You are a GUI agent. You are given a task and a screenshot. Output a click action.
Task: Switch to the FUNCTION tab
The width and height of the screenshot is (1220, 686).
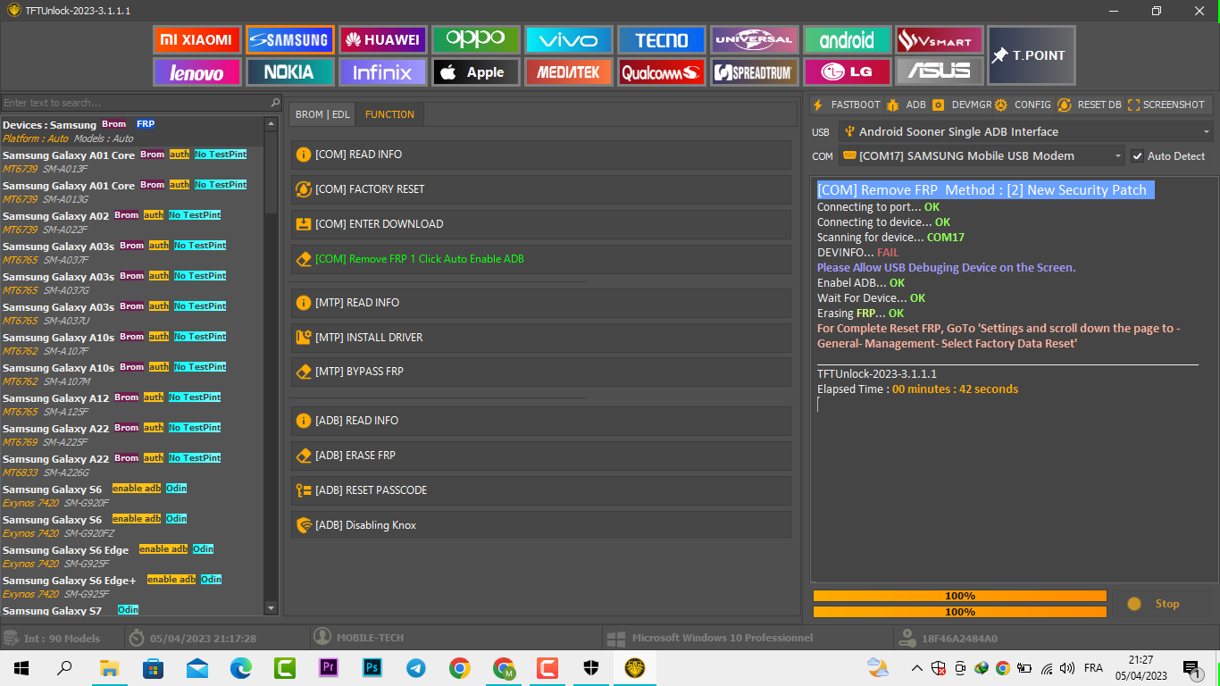tap(389, 114)
